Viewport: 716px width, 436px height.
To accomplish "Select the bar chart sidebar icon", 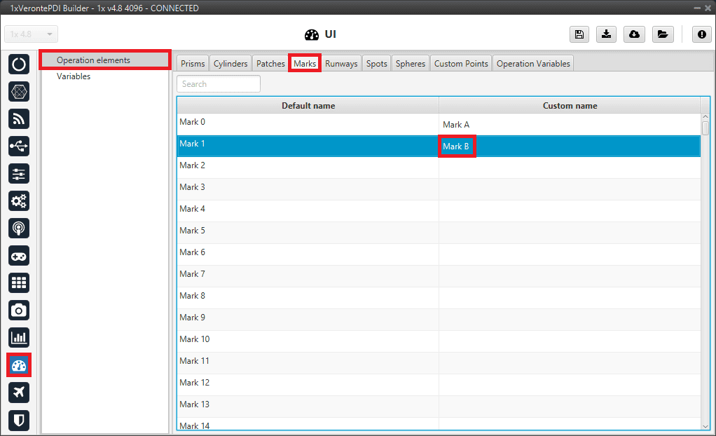I will pyautogui.click(x=19, y=337).
